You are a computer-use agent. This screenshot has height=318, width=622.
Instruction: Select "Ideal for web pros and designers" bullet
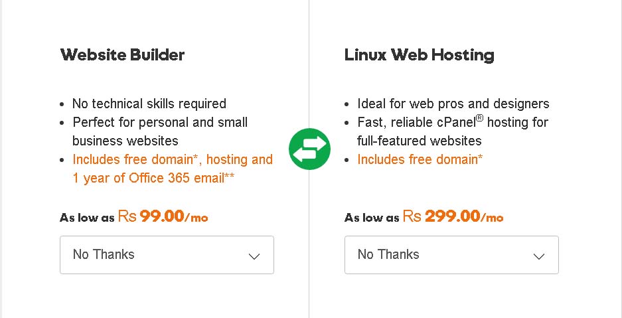pyautogui.click(x=453, y=104)
